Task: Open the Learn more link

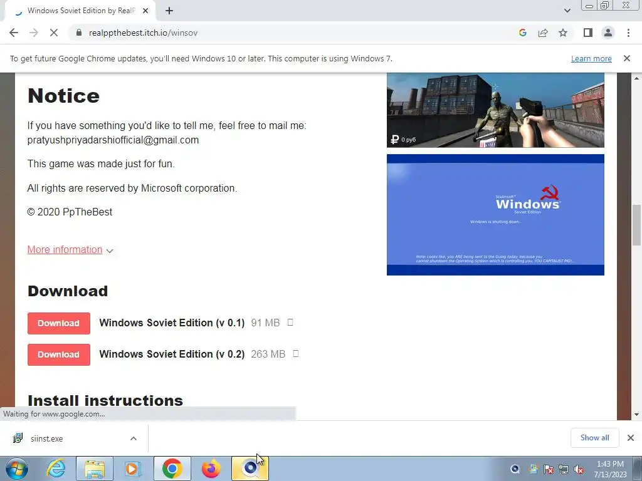Action: 591,58
